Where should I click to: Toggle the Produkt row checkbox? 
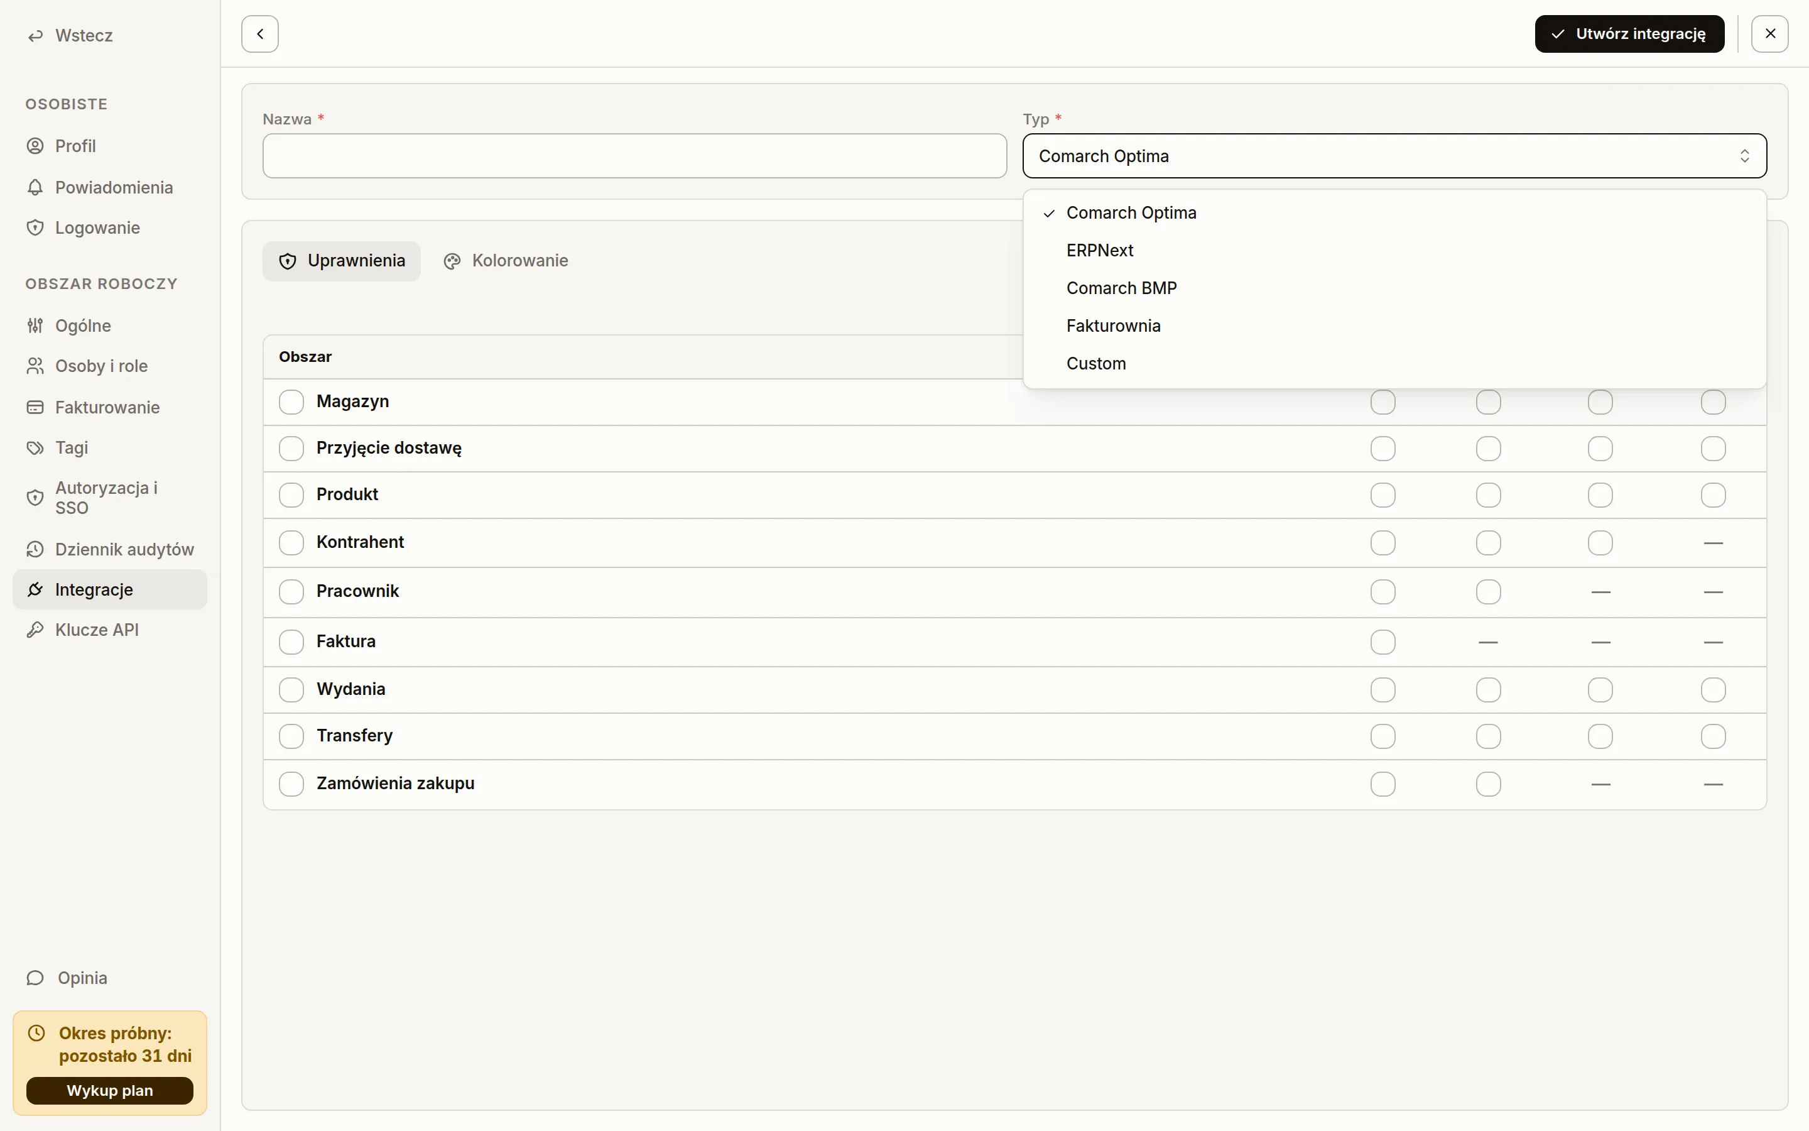291,494
